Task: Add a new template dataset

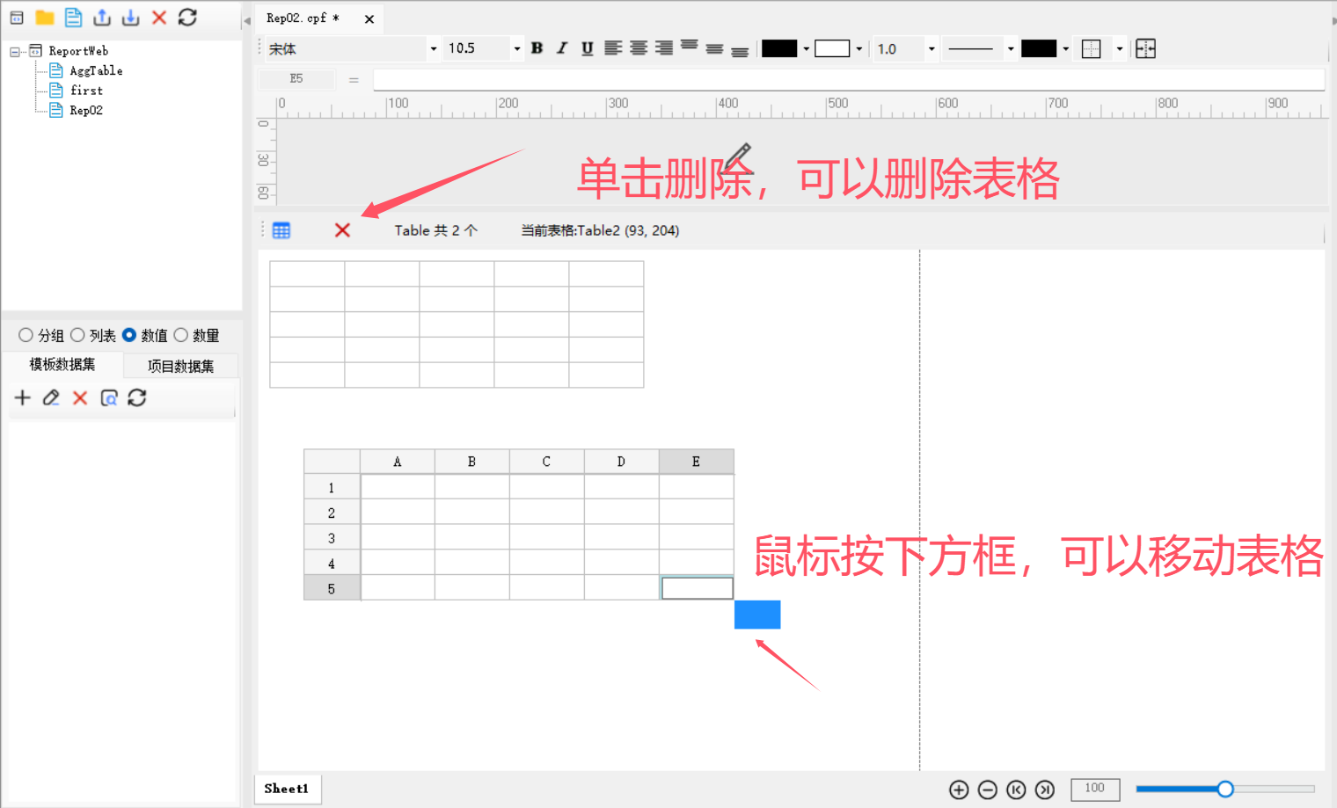Action: click(23, 398)
